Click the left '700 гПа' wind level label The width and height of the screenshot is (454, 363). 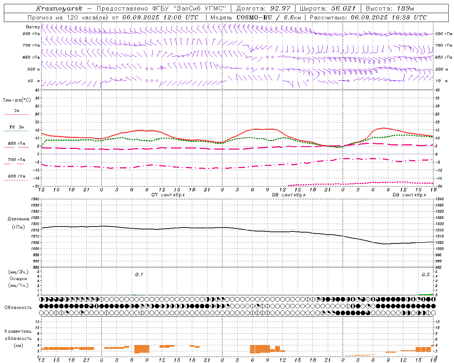(31, 45)
